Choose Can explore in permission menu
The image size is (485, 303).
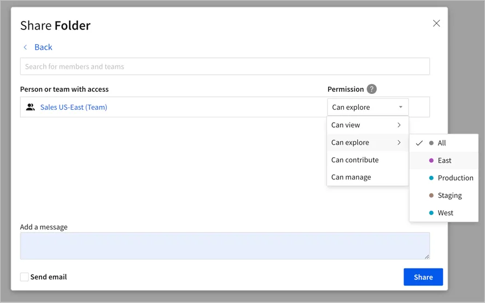tap(367, 142)
